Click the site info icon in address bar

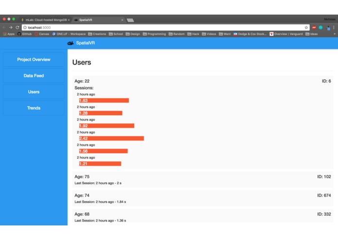tap(25, 28)
